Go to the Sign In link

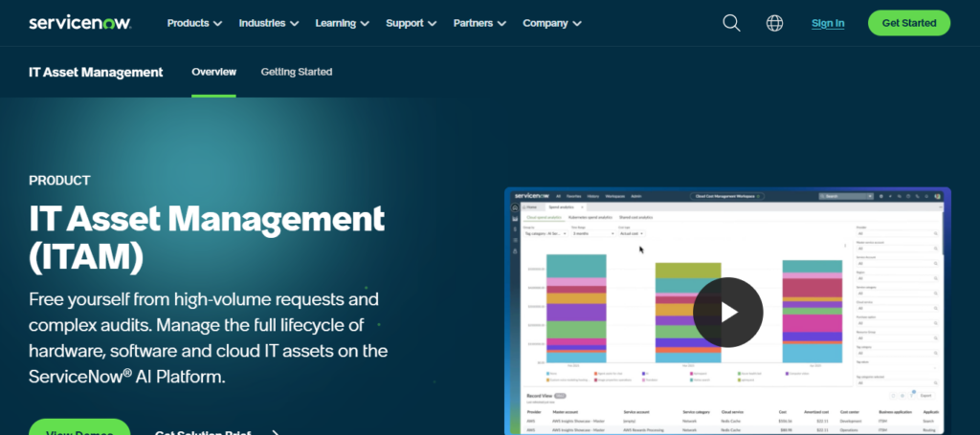pyautogui.click(x=828, y=23)
